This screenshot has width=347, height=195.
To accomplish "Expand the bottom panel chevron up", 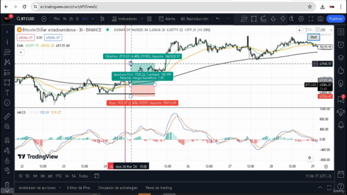I will (320, 188).
